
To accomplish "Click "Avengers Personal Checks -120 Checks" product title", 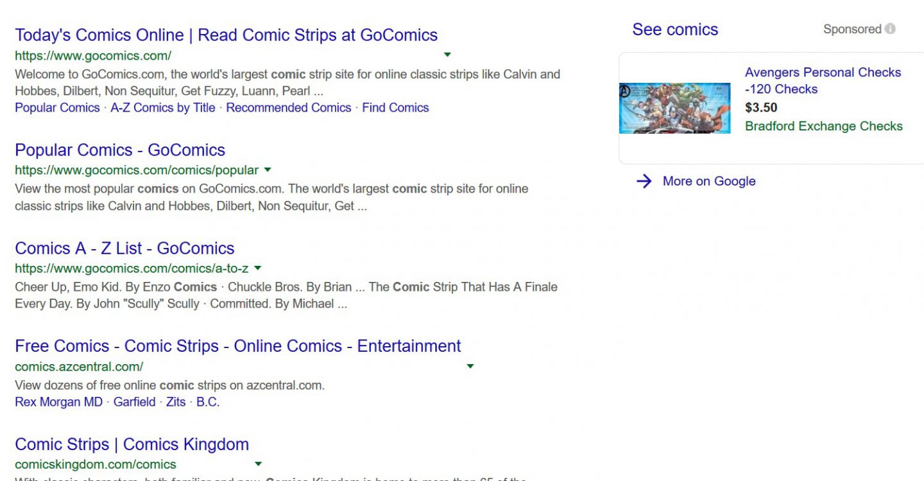I will tap(823, 81).
